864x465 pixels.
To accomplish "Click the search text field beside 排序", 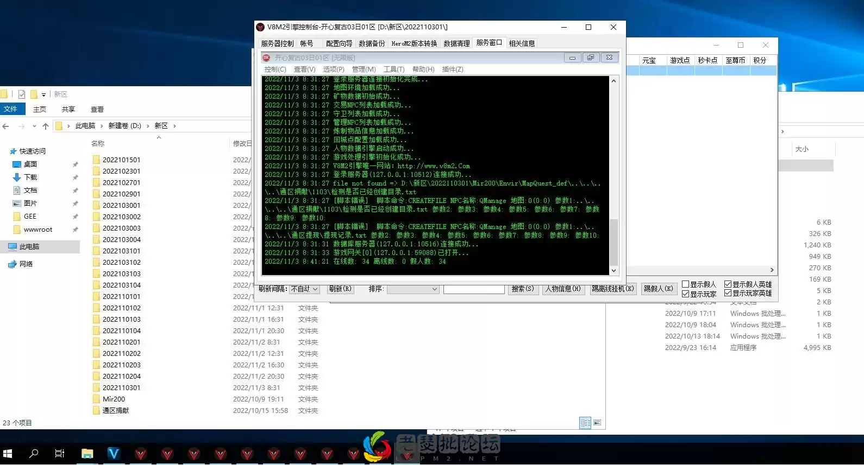I will tap(474, 289).
